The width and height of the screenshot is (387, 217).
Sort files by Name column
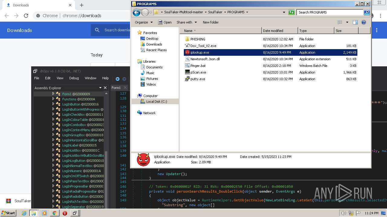pyautogui.click(x=220, y=31)
